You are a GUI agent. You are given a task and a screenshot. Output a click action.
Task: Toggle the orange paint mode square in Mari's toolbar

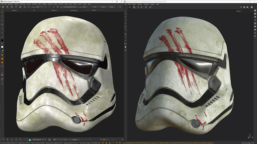coord(2,66)
